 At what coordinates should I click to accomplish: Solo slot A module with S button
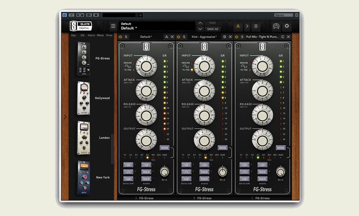[x=126, y=37]
